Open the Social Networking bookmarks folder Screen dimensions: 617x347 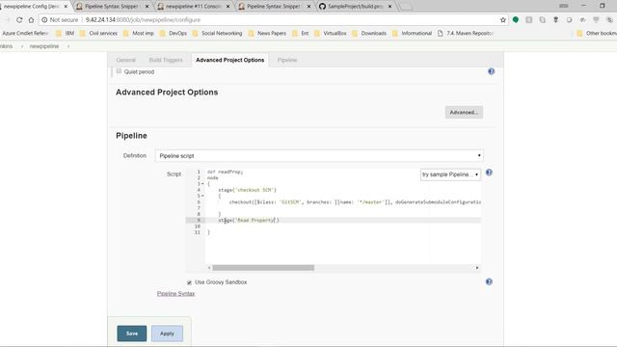click(217, 34)
